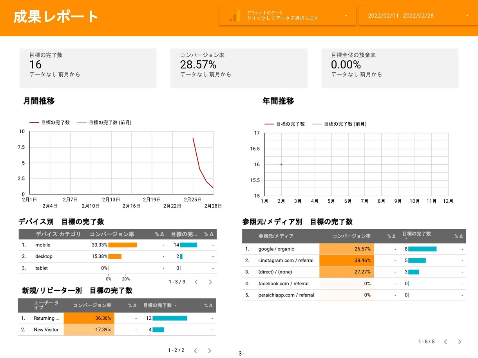
Task: Select the (direct) / (none) row
Action: (x=354, y=272)
